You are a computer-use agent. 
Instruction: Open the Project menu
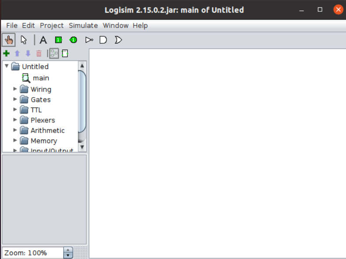point(52,25)
